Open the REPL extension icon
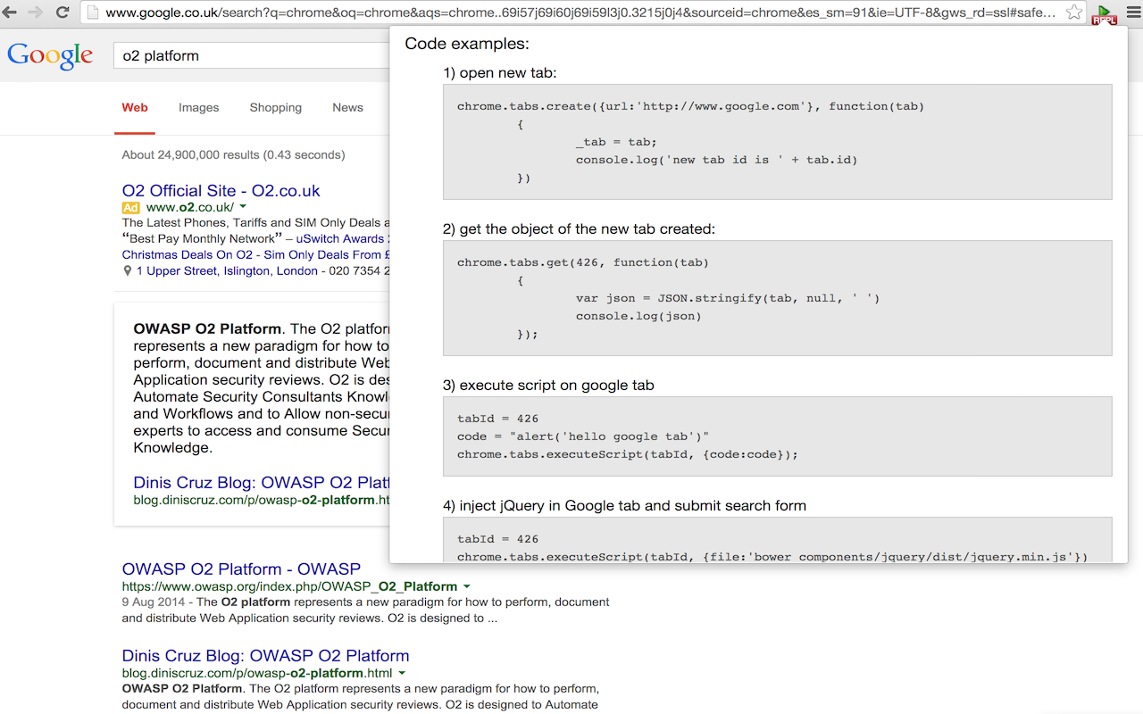This screenshot has width=1143, height=714. (x=1105, y=13)
